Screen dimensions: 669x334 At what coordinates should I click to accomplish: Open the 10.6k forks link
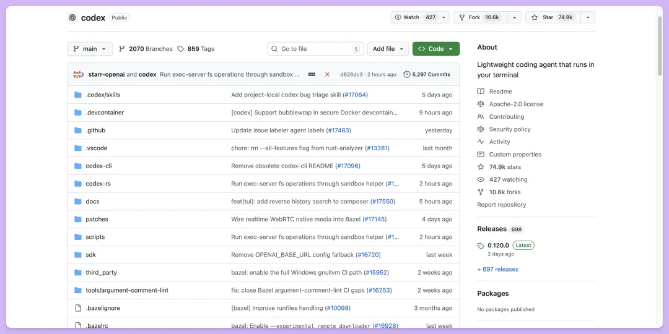[x=505, y=192]
